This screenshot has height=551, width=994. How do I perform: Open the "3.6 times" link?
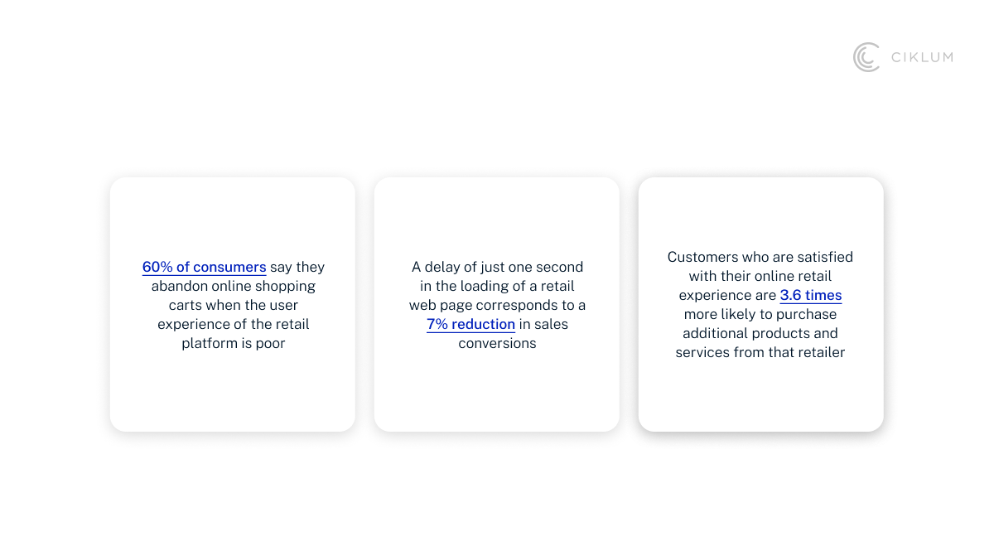(810, 295)
